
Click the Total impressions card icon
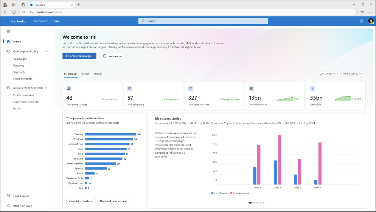(x=252, y=88)
